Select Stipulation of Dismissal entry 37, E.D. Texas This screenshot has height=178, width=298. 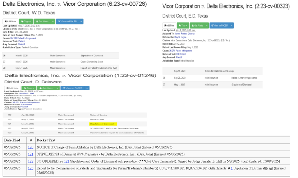coord(212,85)
